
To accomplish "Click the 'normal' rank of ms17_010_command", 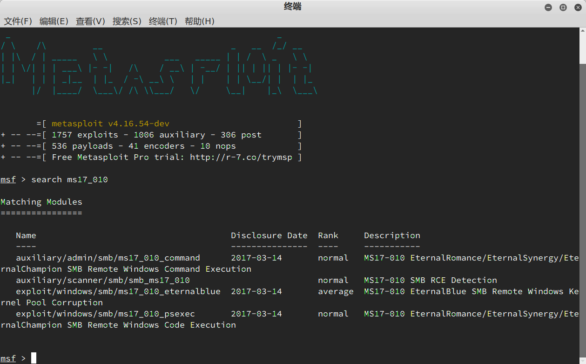I will (x=333, y=258).
